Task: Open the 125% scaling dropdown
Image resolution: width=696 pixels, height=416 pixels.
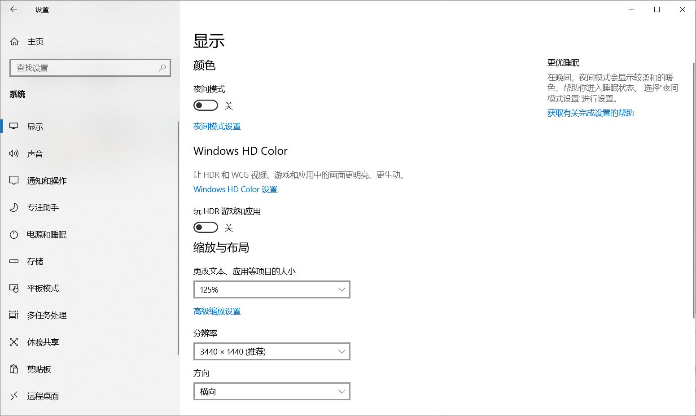Action: coord(271,289)
